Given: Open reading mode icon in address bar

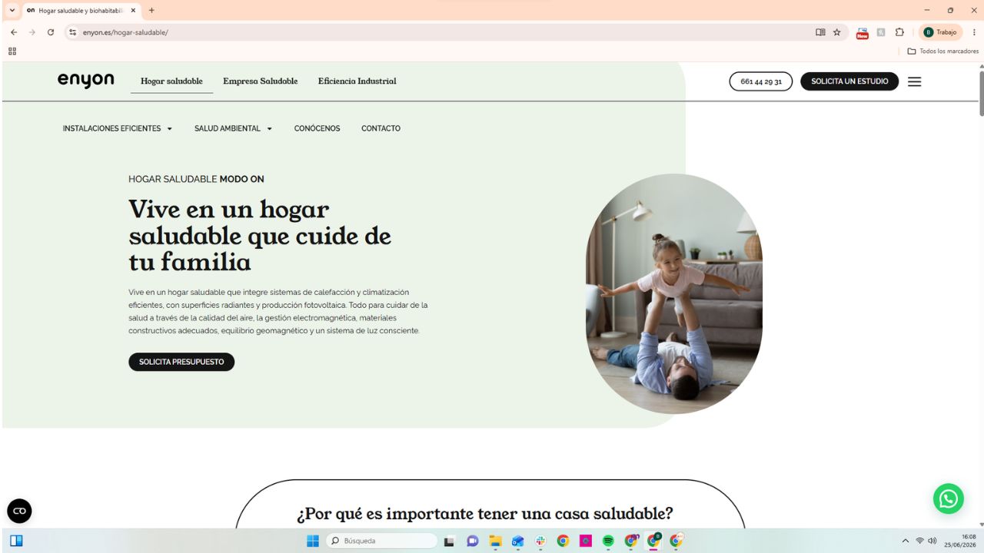Looking at the screenshot, I should click(x=820, y=32).
